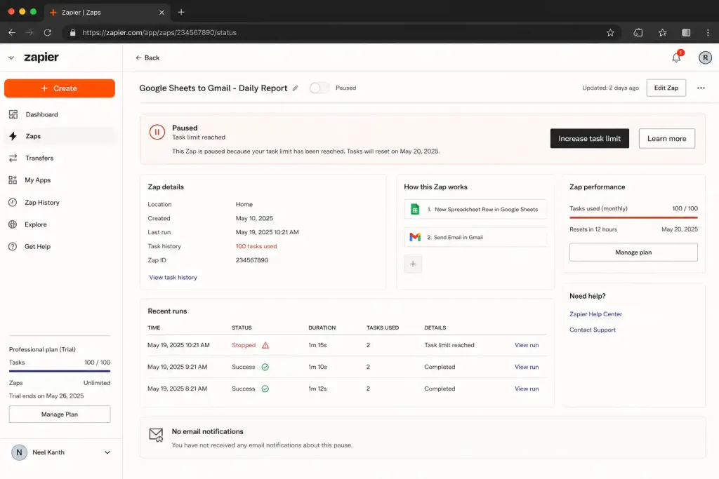Expand the Neel Kanth account dropdown
This screenshot has width=719, height=479.
tap(107, 452)
